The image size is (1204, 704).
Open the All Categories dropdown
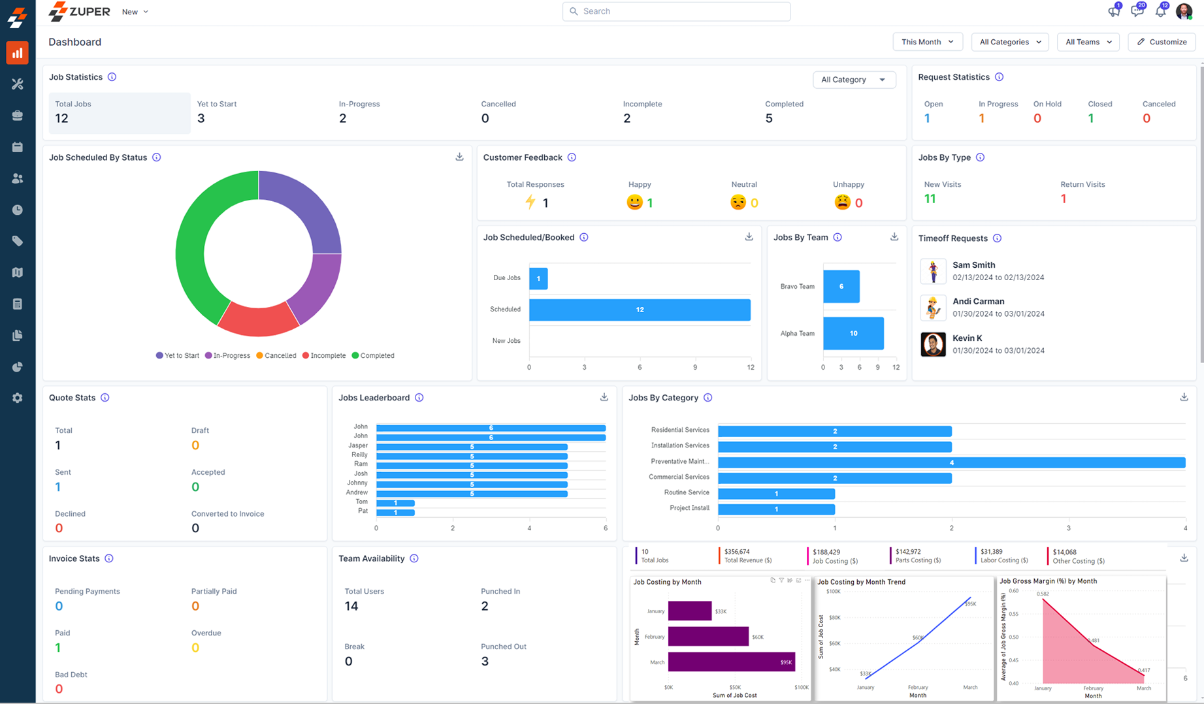(1009, 42)
